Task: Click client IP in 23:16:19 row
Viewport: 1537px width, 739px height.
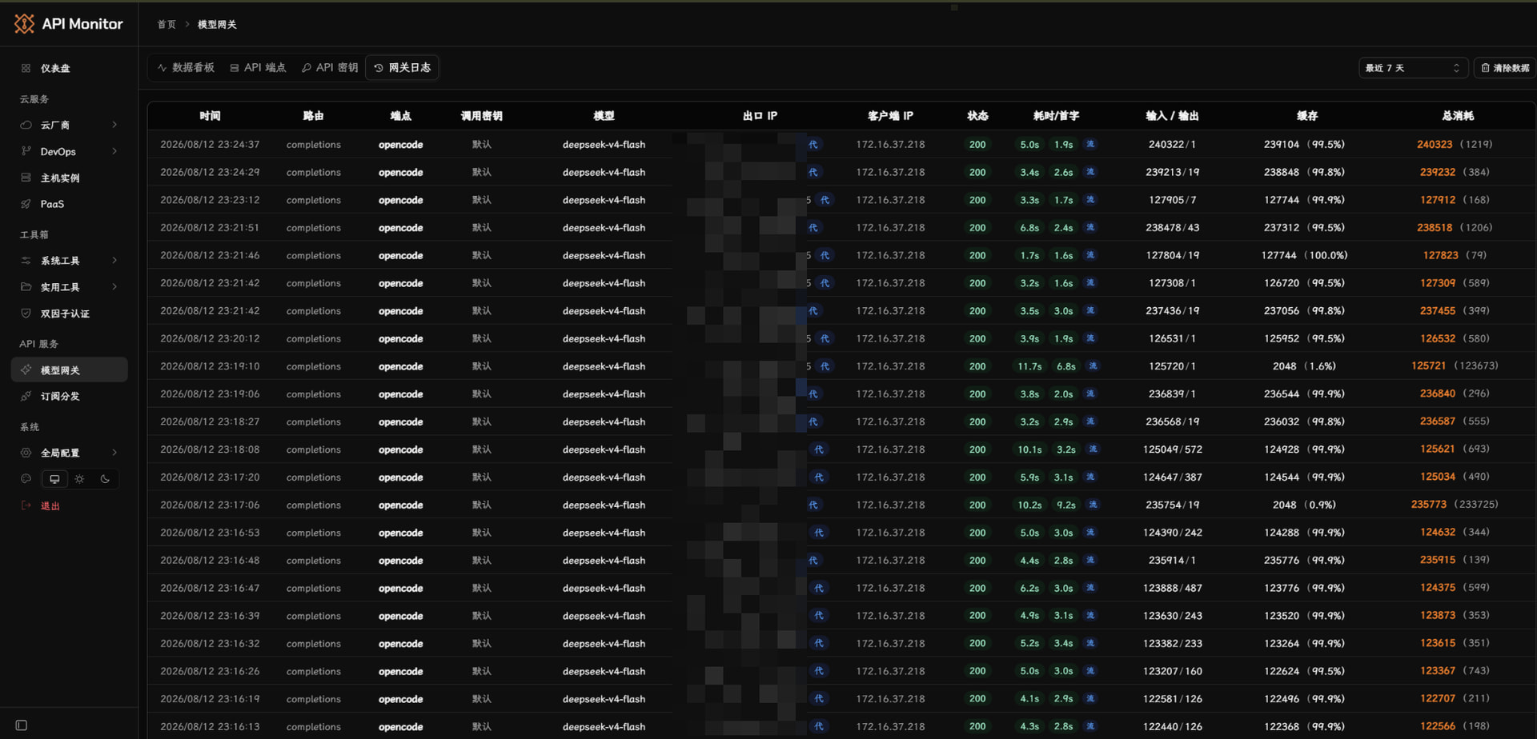Action: [890, 699]
